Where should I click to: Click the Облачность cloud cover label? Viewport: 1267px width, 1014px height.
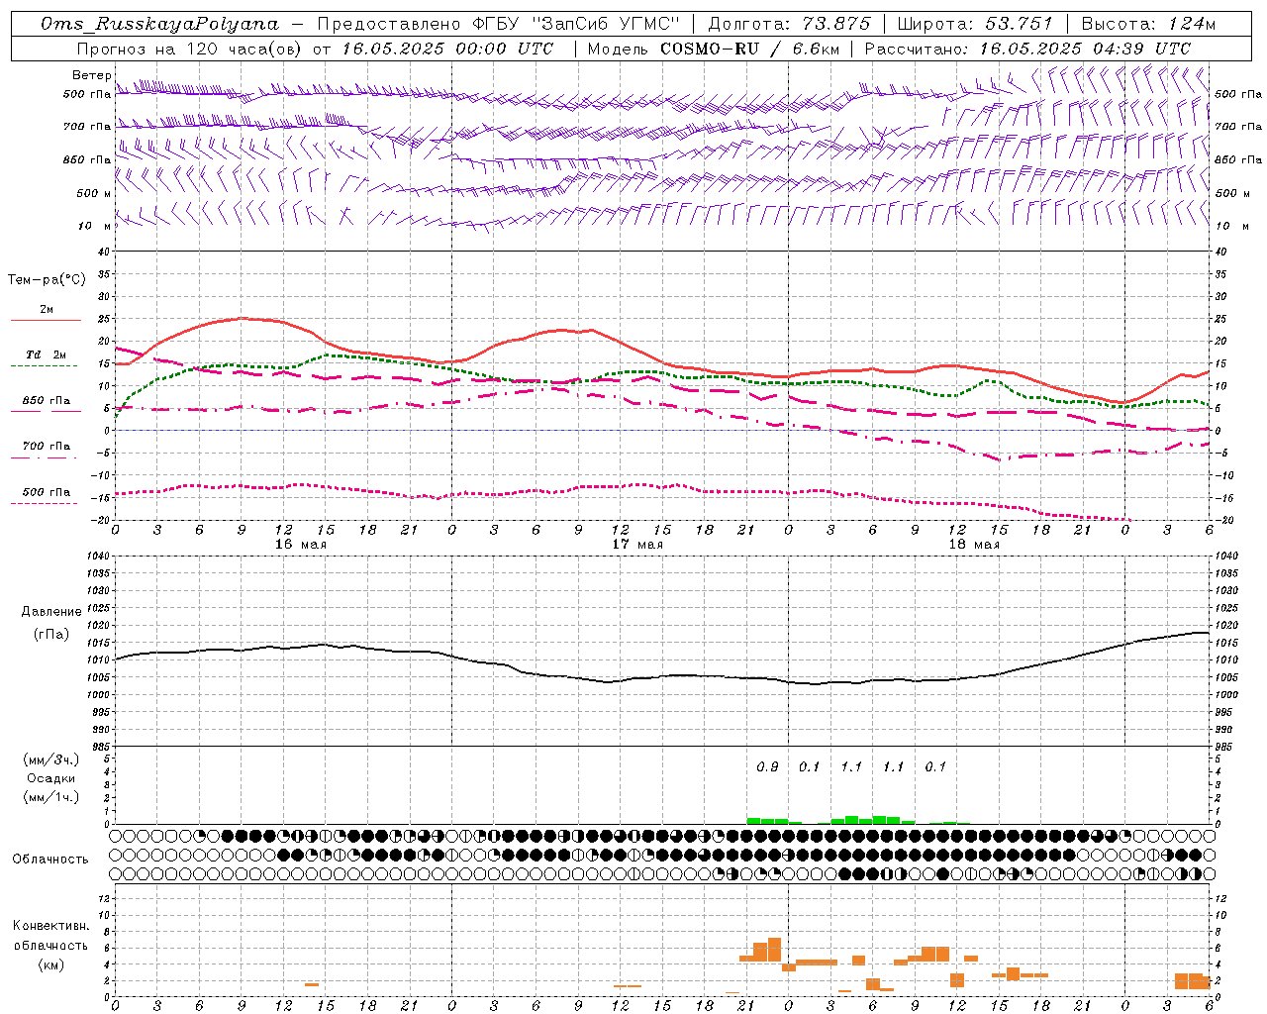pos(50,859)
